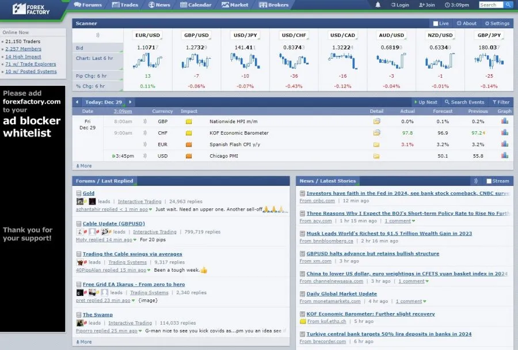This screenshot has width=518, height=350.
Task: Open the Forex Factory logo homepage
Action: point(31,9)
